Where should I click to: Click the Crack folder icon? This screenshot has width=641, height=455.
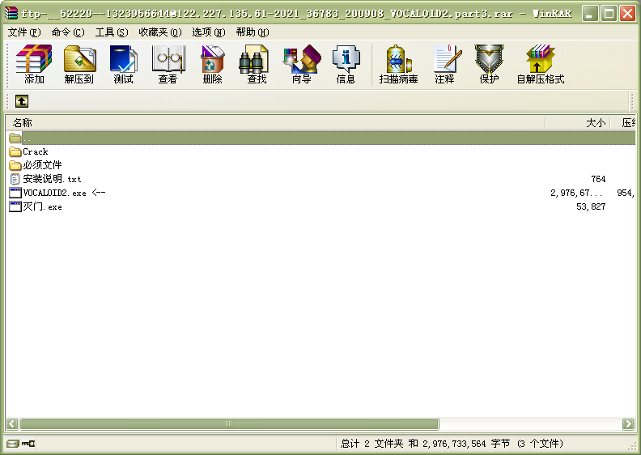[x=15, y=152]
